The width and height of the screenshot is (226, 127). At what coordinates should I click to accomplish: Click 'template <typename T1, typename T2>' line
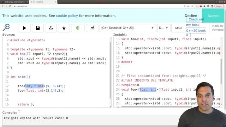(42, 49)
